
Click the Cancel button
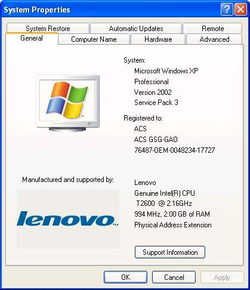click(x=174, y=277)
